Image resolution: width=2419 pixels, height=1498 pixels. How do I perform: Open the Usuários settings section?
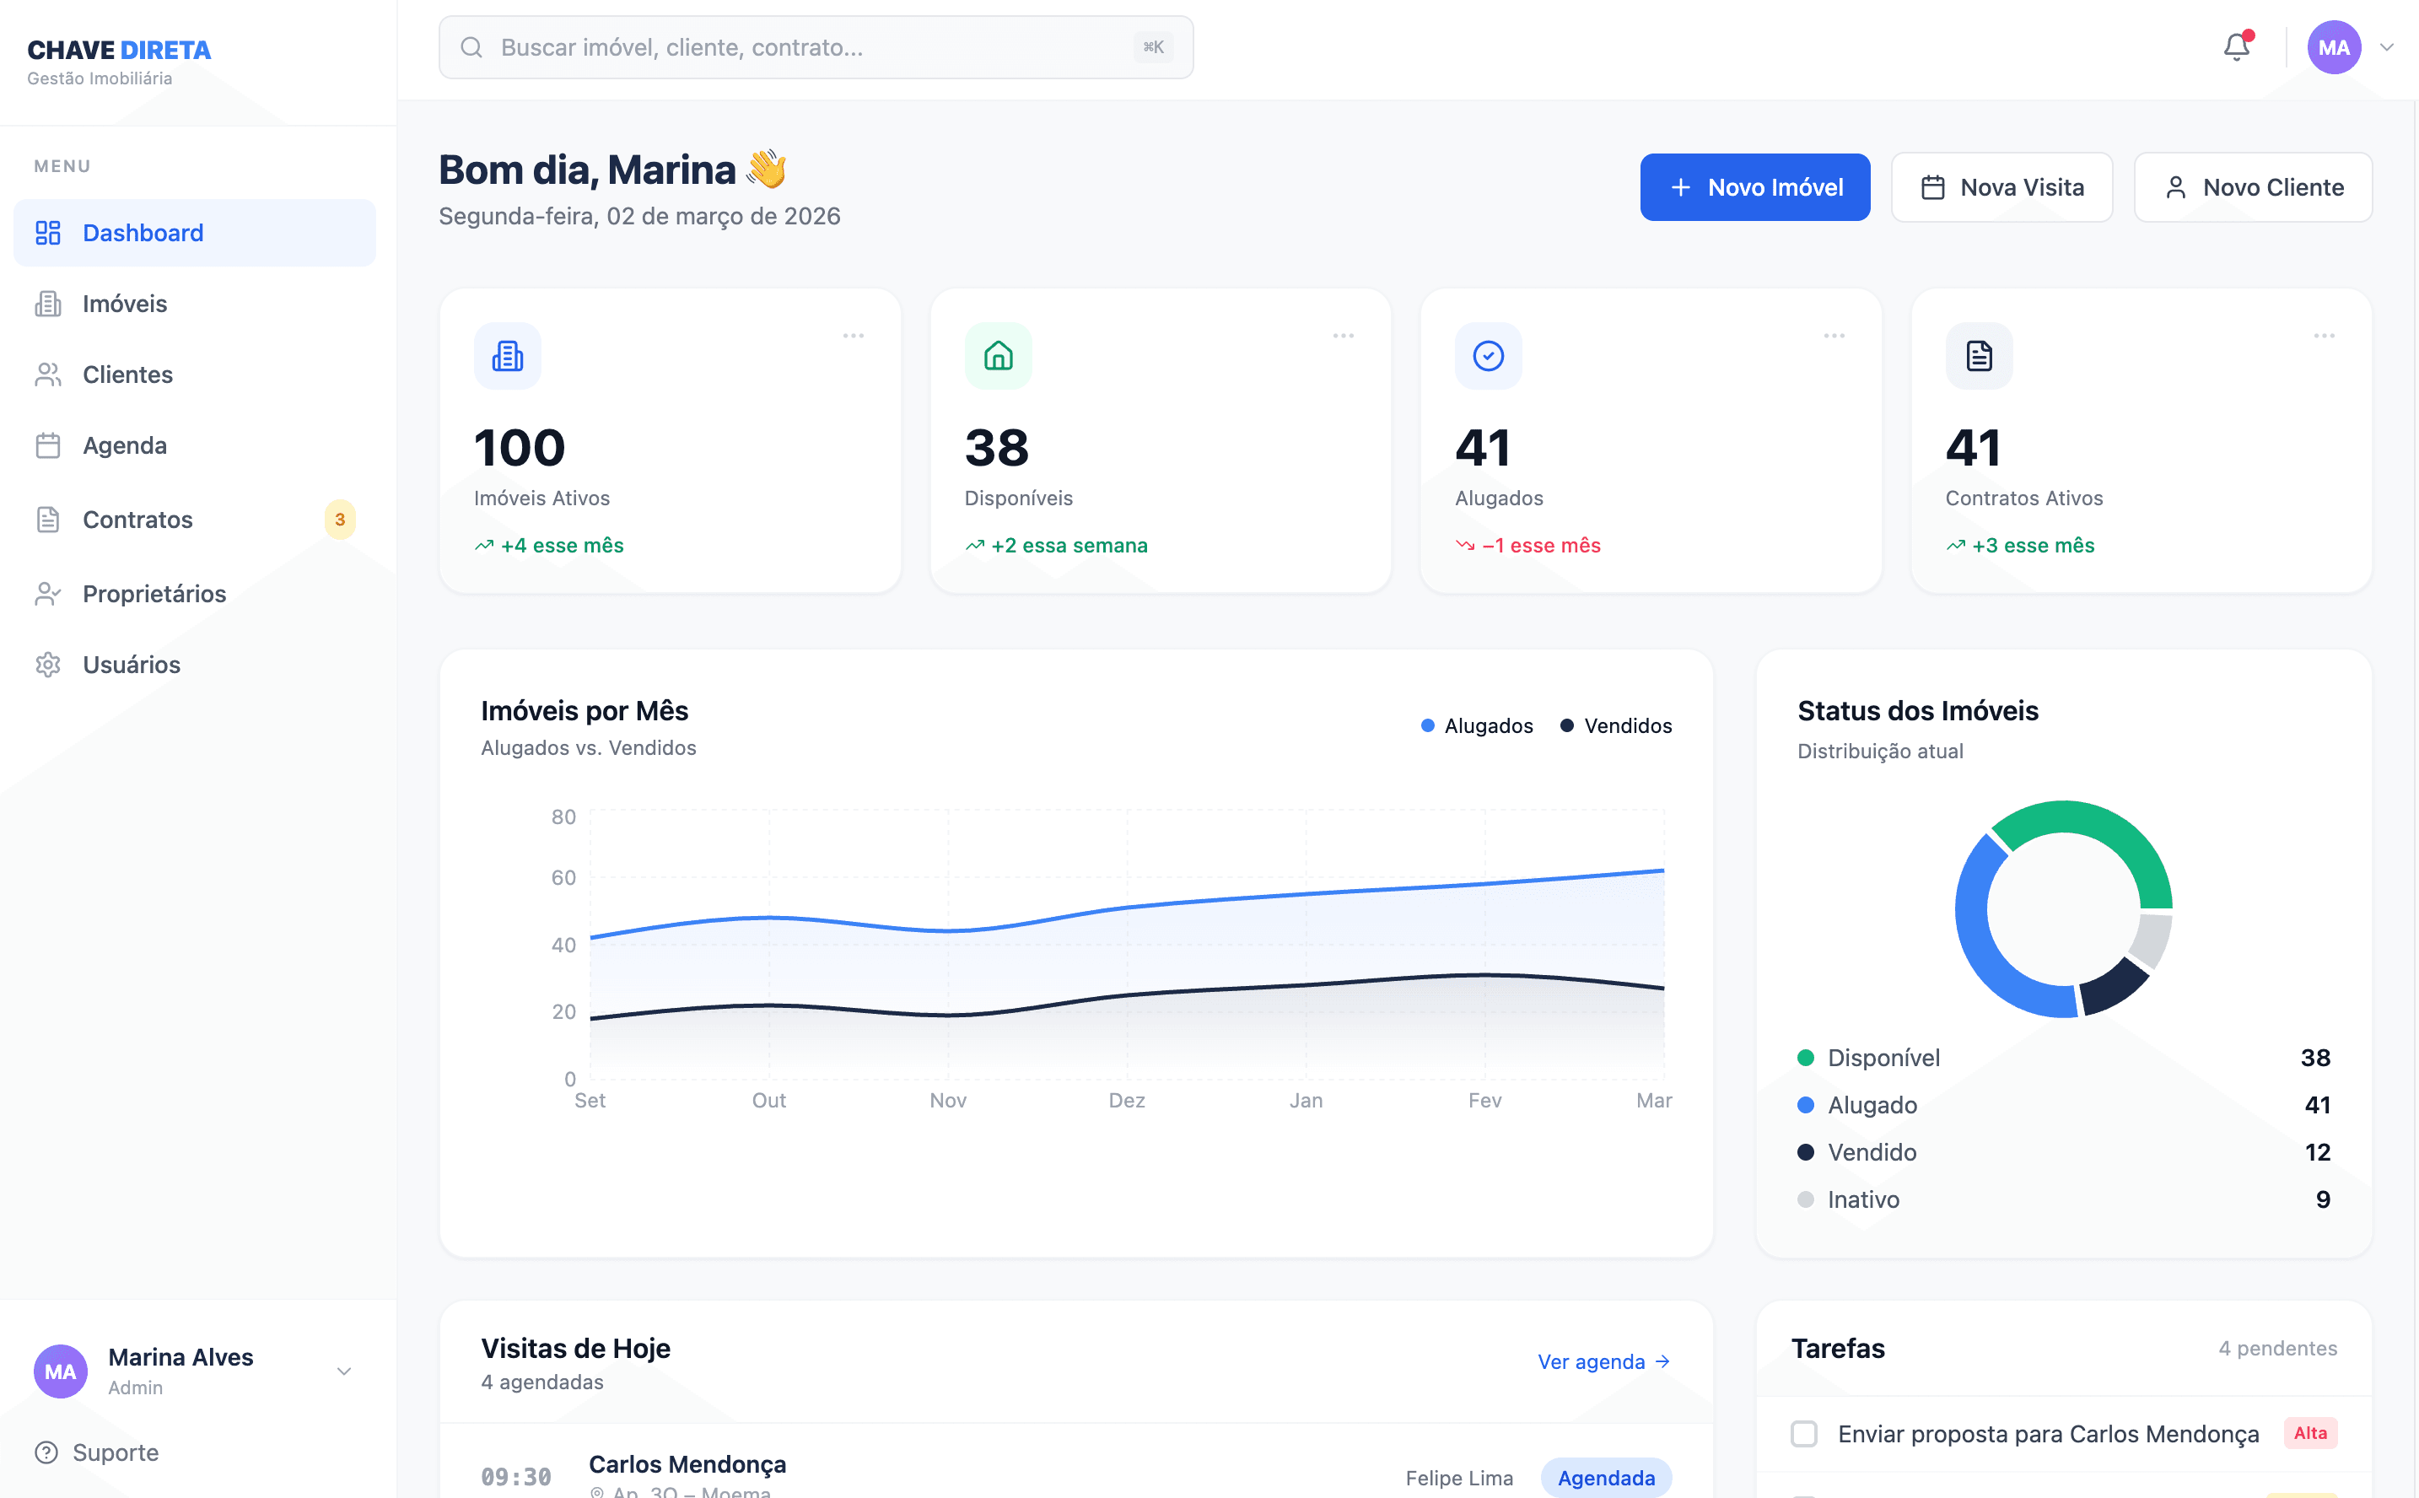pos(131,664)
